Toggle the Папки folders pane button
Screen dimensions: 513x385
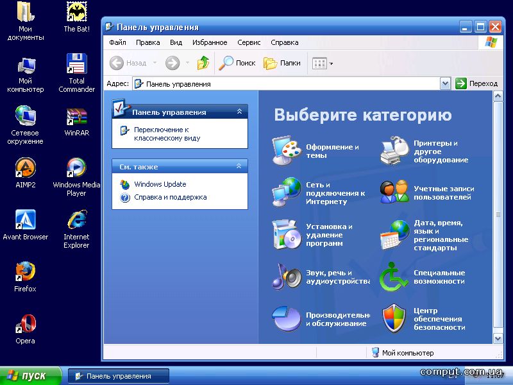click(282, 63)
